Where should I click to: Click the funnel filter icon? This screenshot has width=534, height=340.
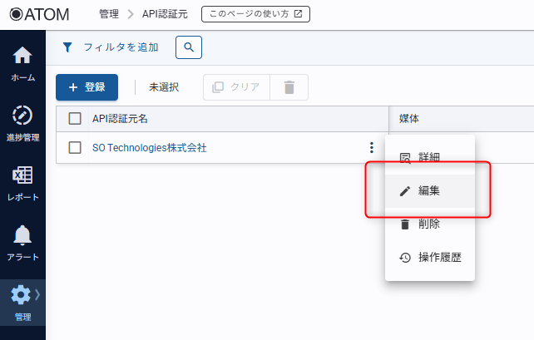(67, 47)
